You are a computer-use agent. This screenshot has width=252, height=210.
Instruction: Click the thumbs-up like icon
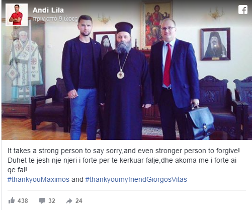click(12, 200)
